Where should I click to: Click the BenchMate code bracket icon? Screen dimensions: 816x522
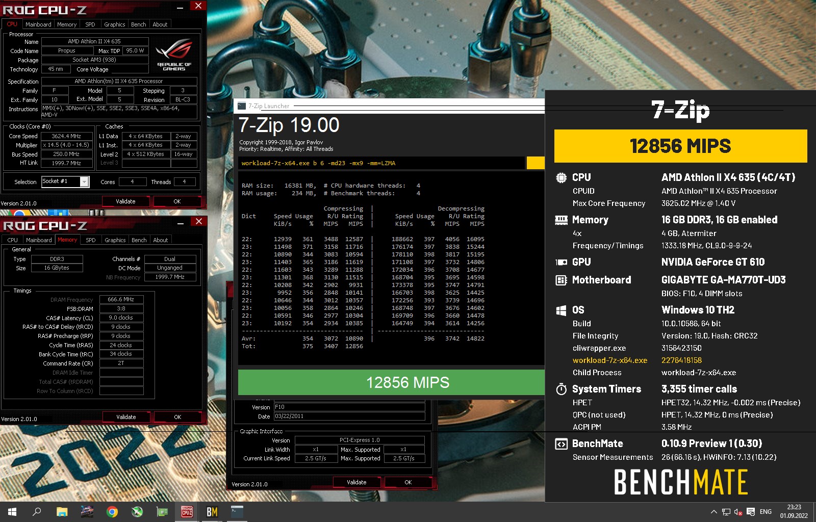pos(561,444)
